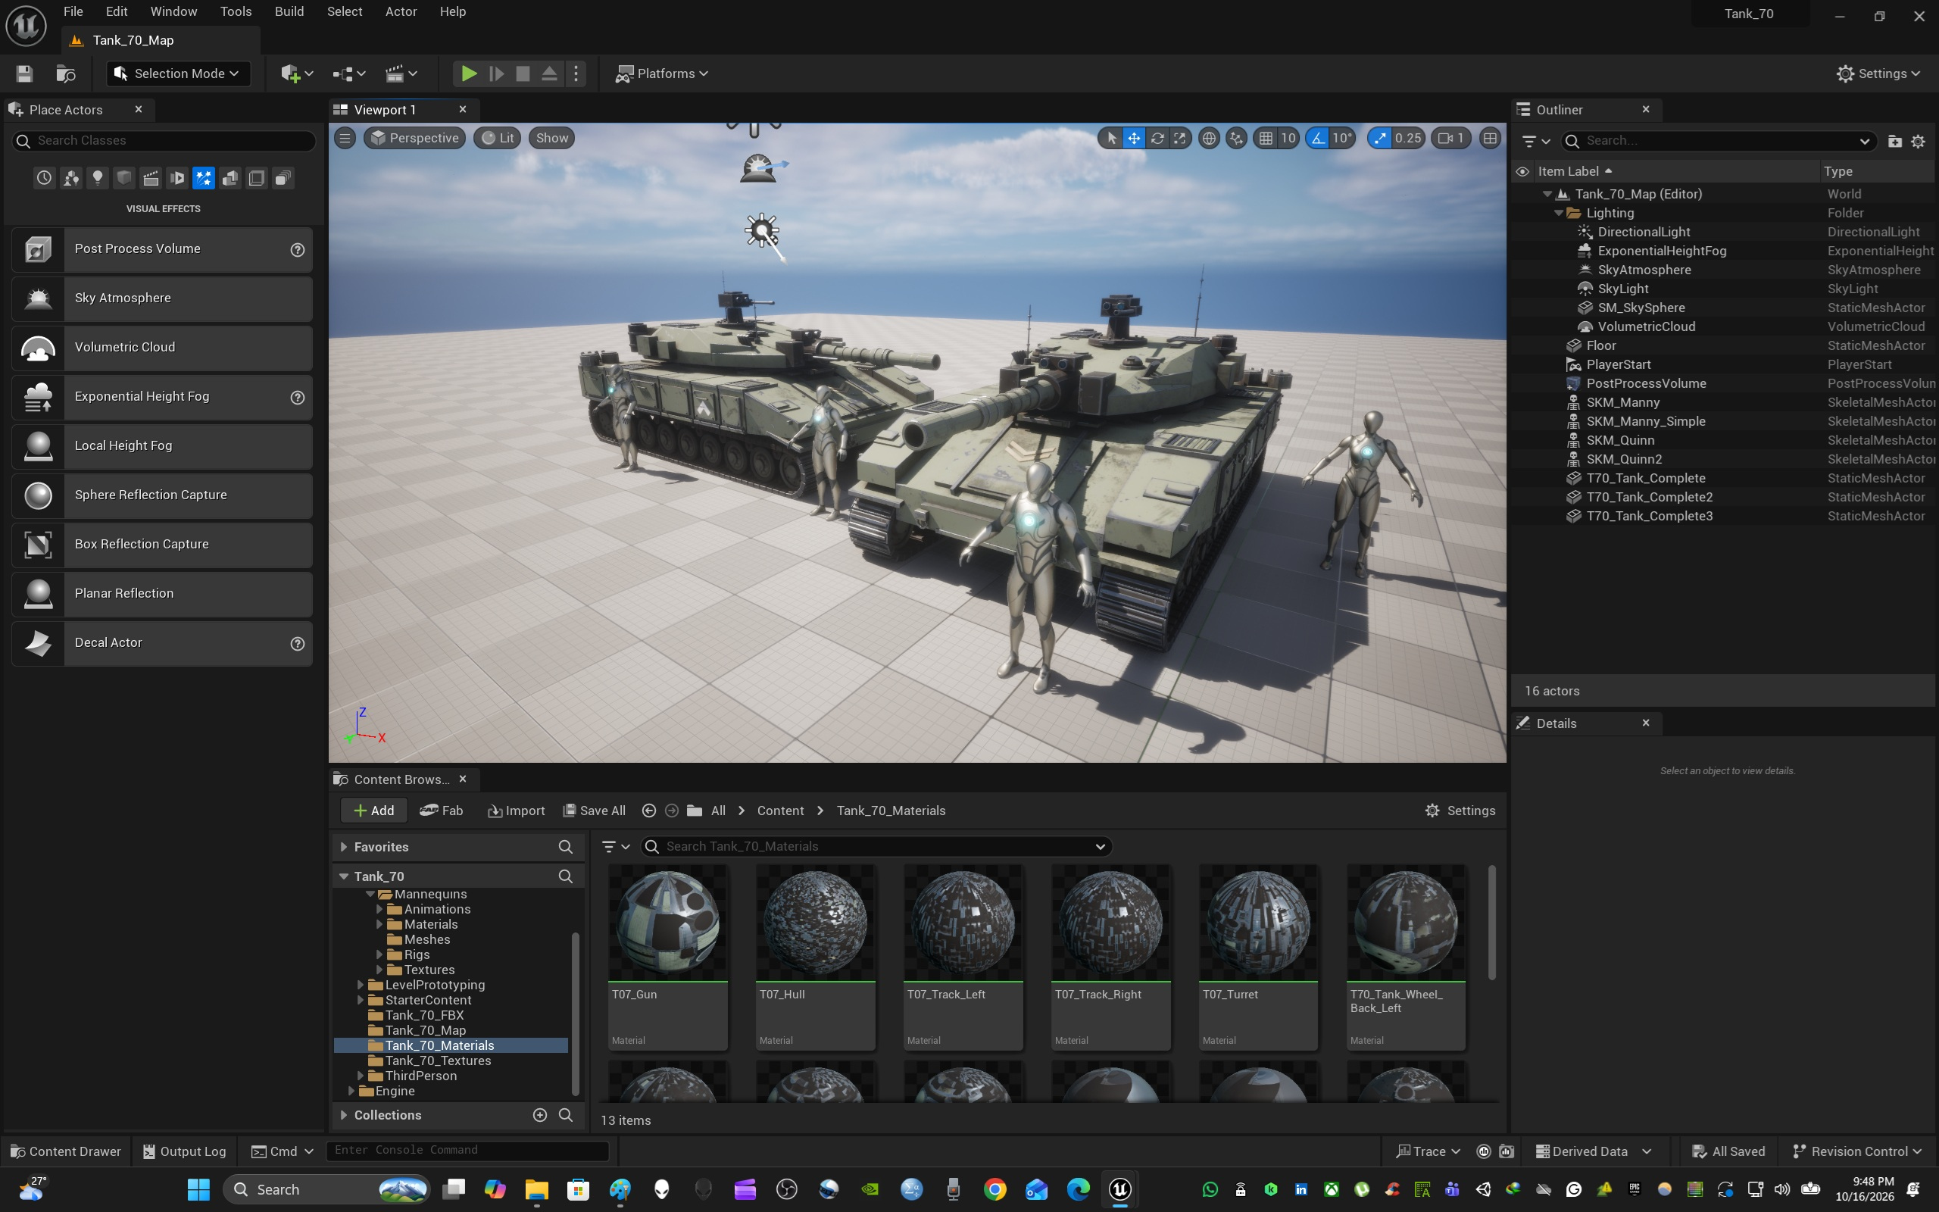Choose the Select objects arrow tool in viewport

pyautogui.click(x=1111, y=138)
